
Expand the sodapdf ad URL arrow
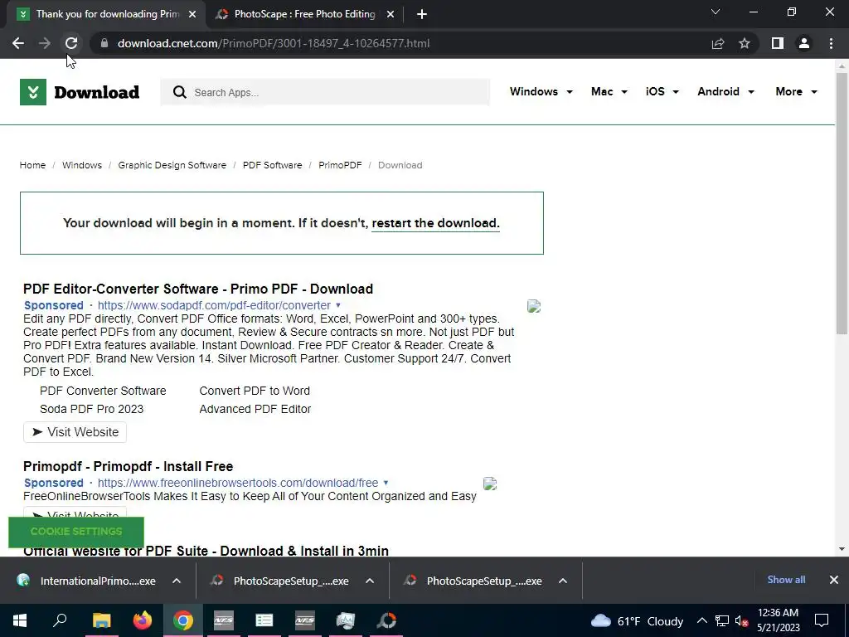(x=338, y=305)
